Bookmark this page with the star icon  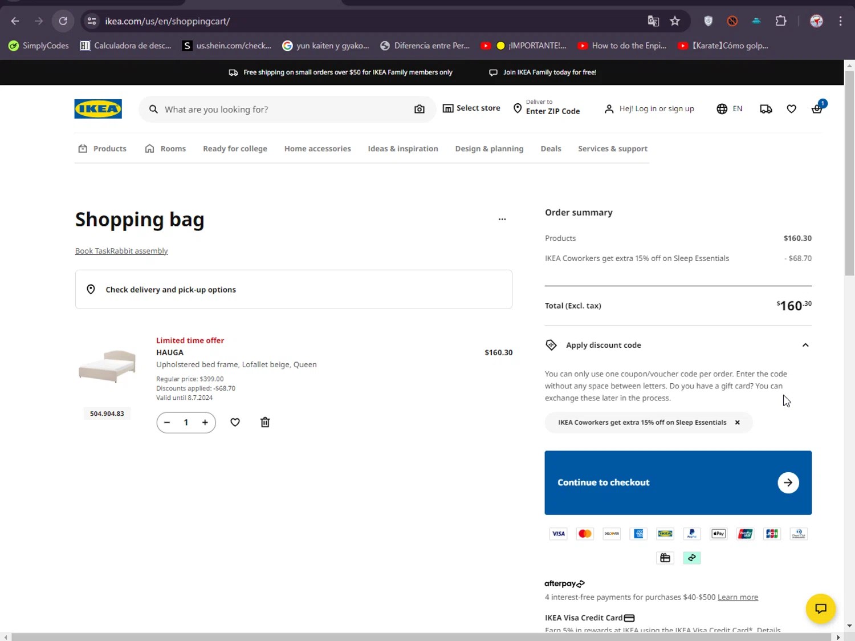pos(675,21)
